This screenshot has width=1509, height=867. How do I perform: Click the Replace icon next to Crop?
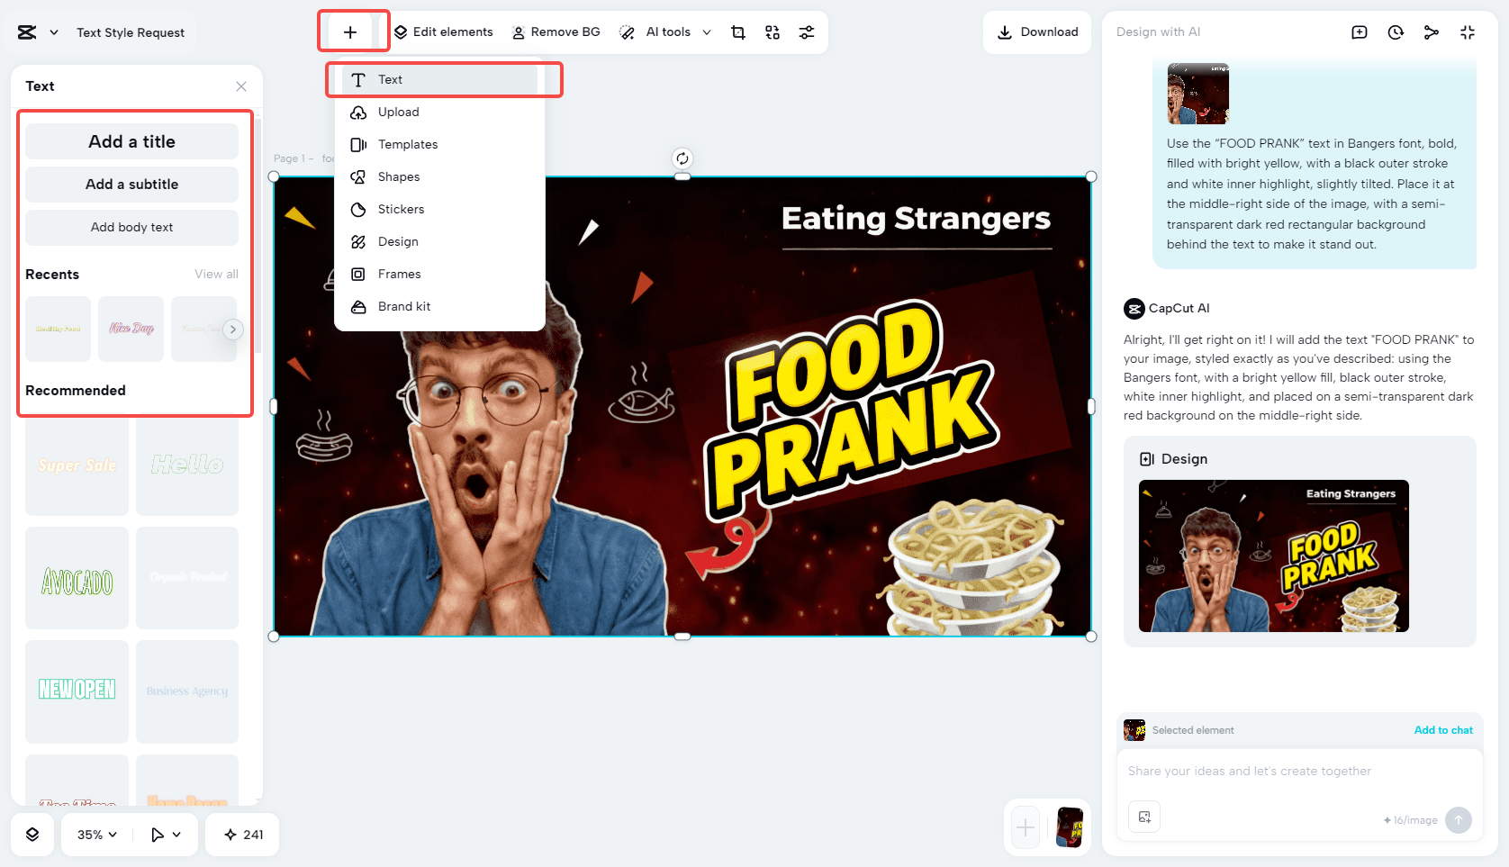772,32
